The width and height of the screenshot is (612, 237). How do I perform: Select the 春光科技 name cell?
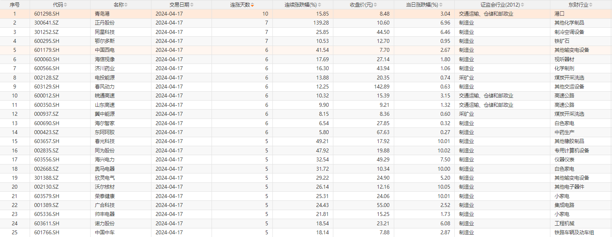click(121, 141)
